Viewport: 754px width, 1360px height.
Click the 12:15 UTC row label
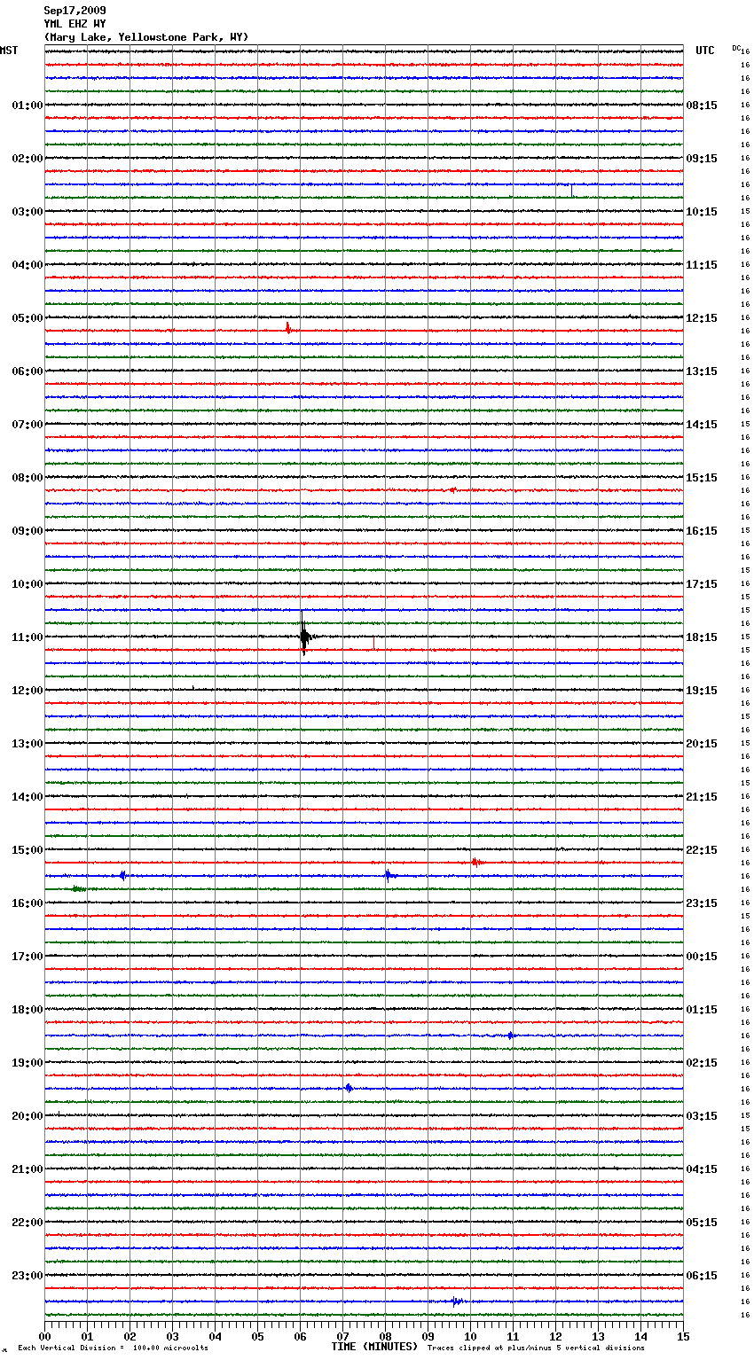702,318
